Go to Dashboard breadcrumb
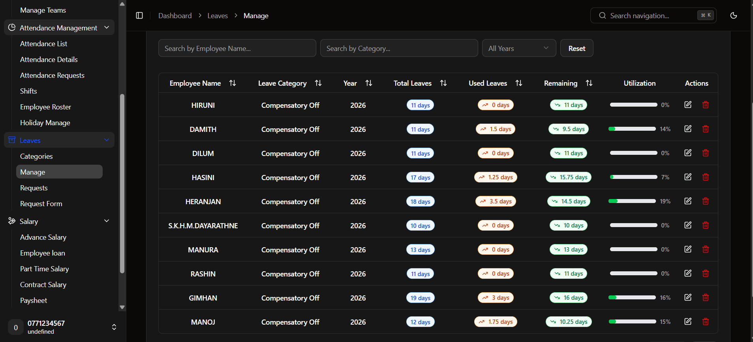This screenshot has width=753, height=342. tap(175, 16)
